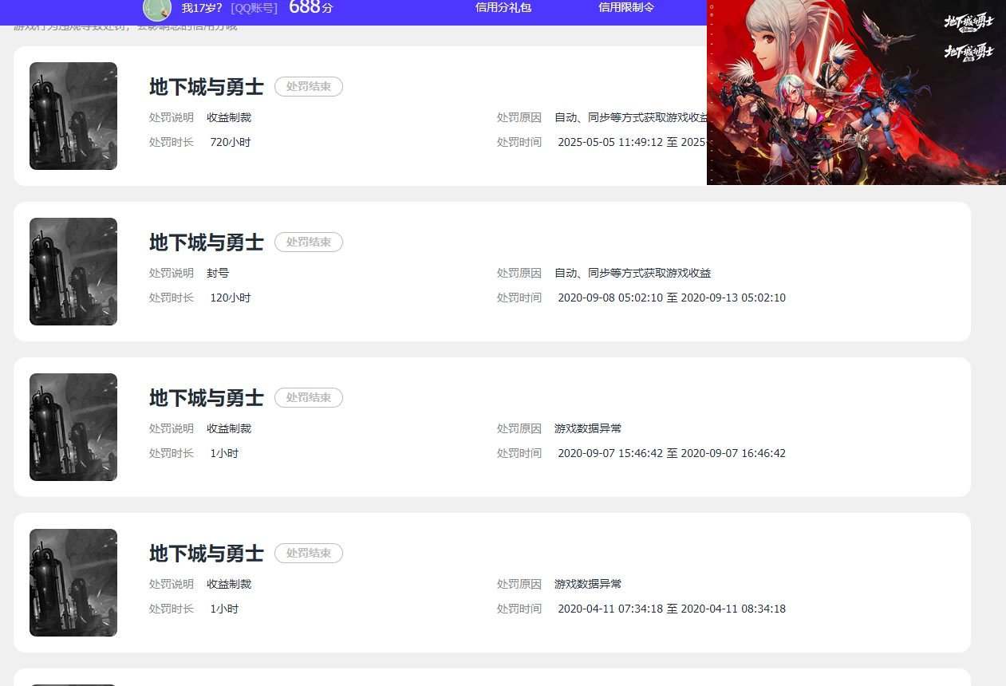Click 1小时 duration on 2020-04-11 card
The width and height of the screenshot is (1006, 686).
pyautogui.click(x=224, y=609)
